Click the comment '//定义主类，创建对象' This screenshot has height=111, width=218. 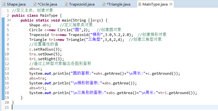33,10
